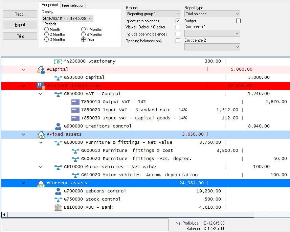290x232 pixels.
Task: Open the Reporting group 1 dropdown
Action: (153, 14)
